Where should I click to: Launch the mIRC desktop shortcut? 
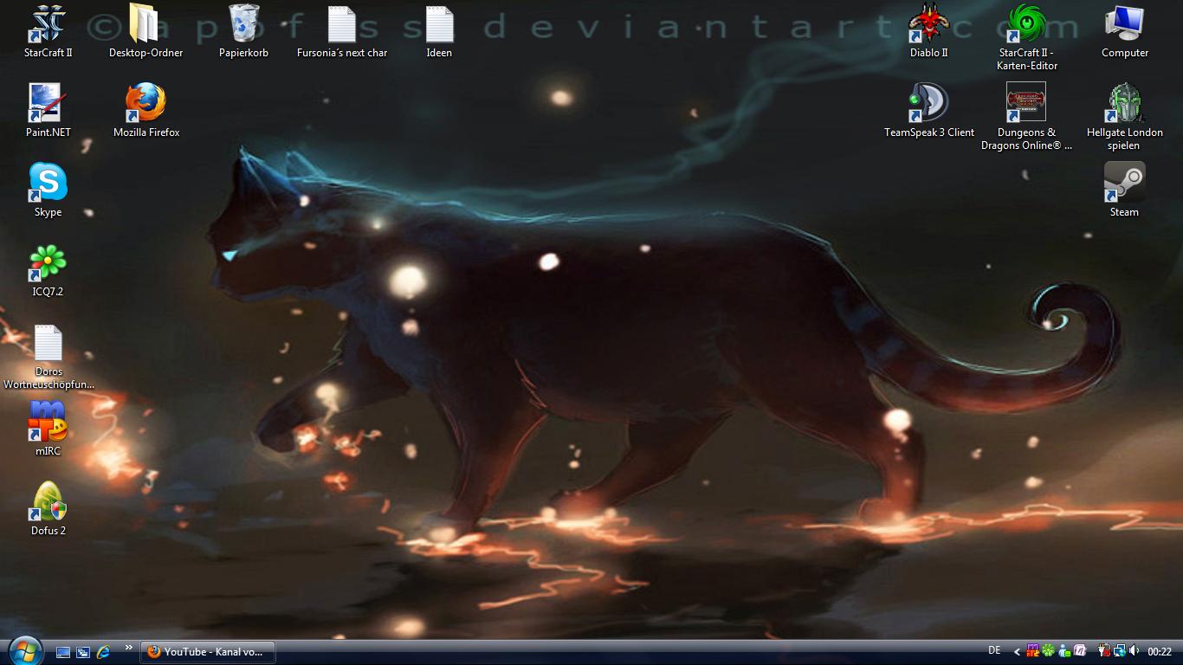coord(48,429)
